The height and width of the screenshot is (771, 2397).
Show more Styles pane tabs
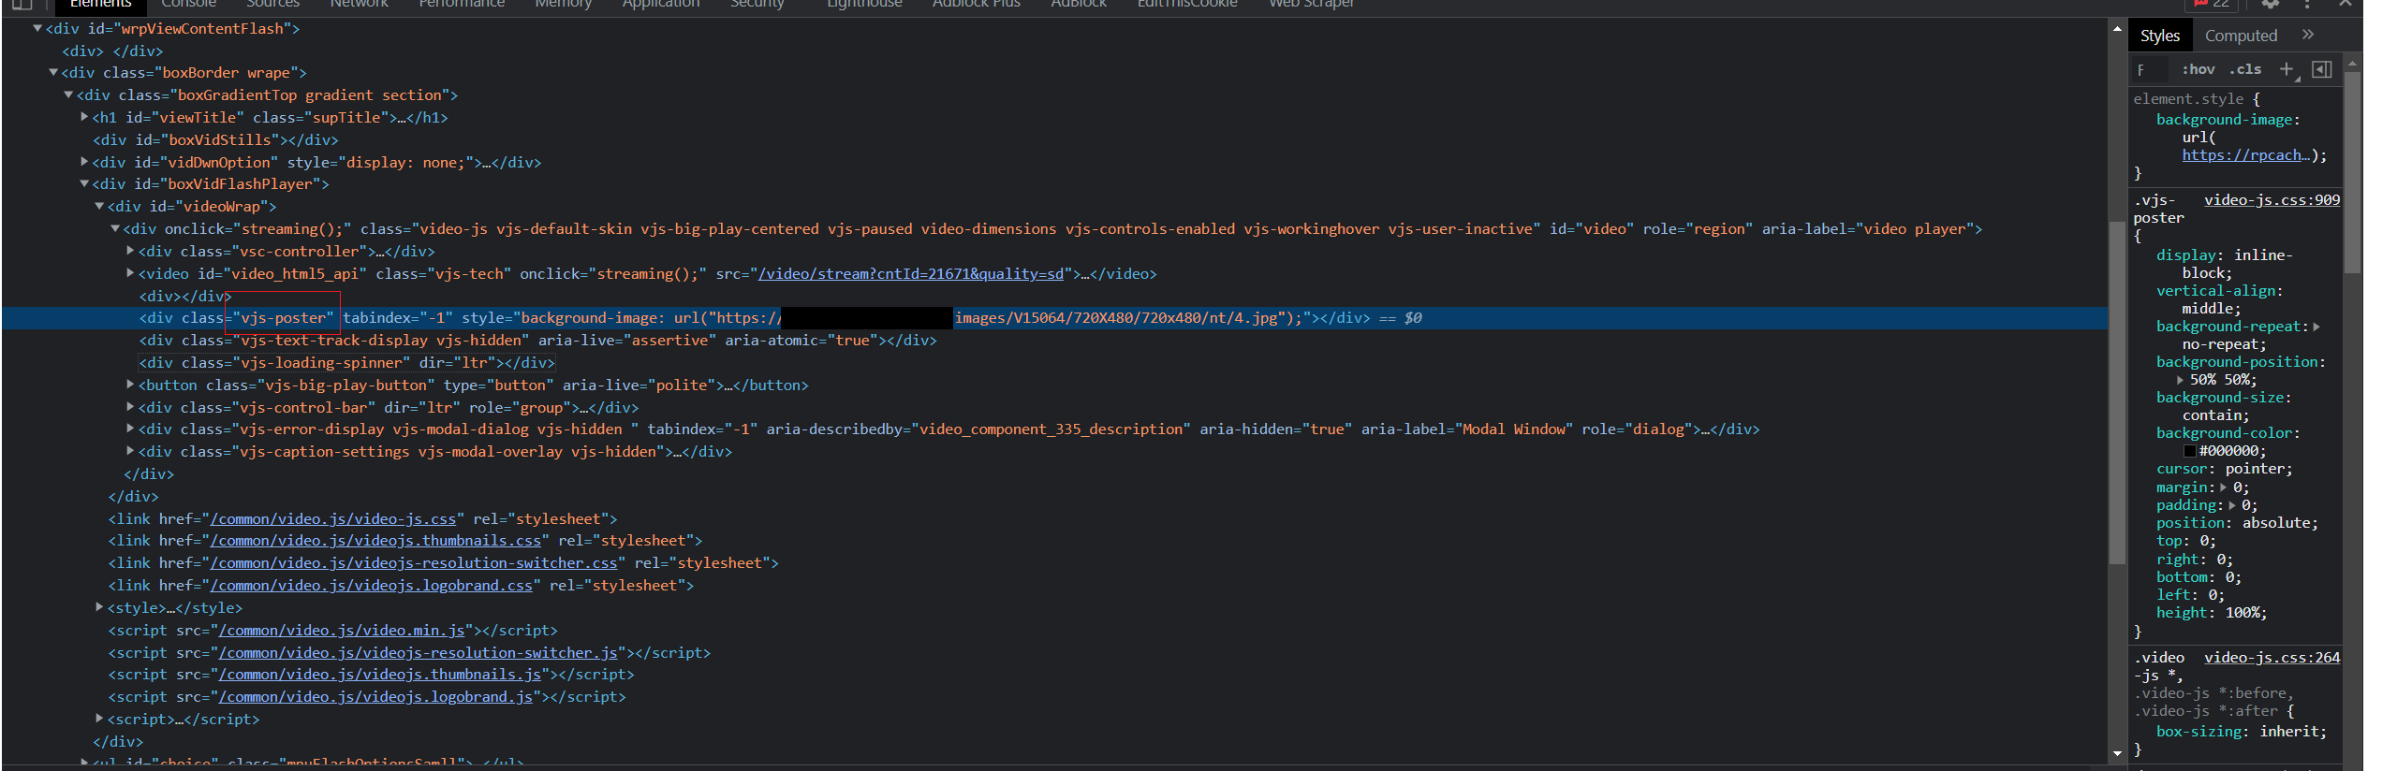[x=2308, y=35]
